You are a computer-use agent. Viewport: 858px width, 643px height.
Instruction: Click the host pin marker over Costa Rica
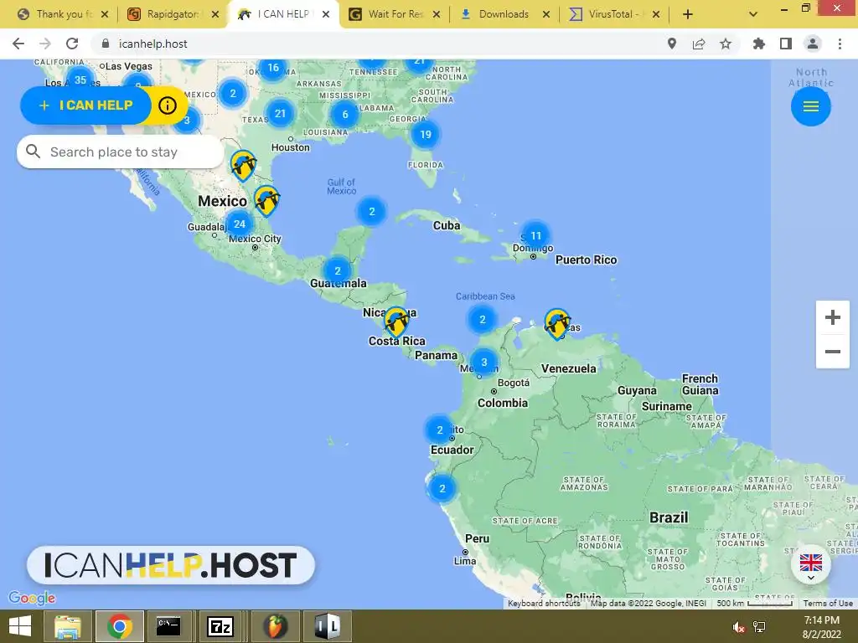[396, 321]
